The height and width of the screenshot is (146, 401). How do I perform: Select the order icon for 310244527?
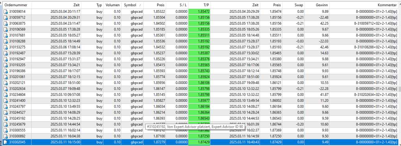[6, 113]
